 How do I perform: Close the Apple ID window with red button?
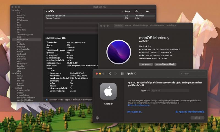coord(97,74)
